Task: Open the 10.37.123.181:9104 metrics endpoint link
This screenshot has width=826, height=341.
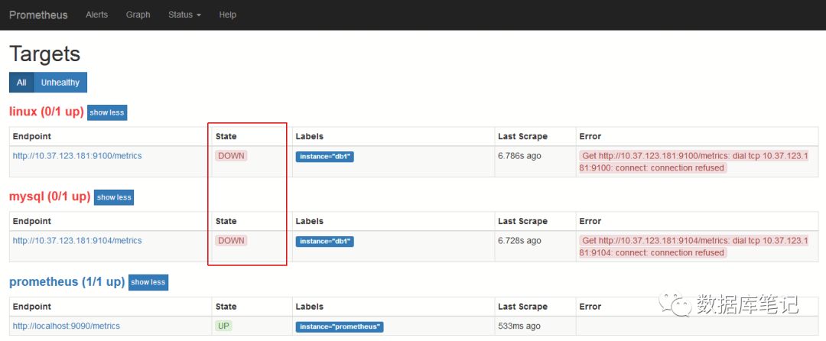Action: pyautogui.click(x=77, y=241)
